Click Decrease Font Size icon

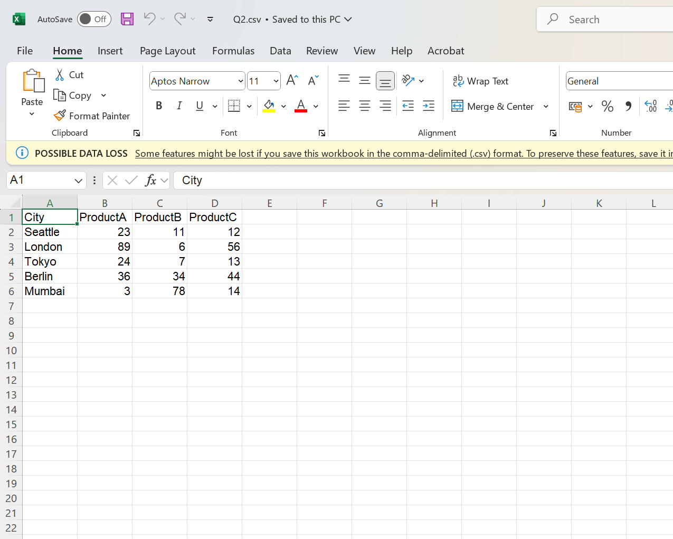point(313,80)
